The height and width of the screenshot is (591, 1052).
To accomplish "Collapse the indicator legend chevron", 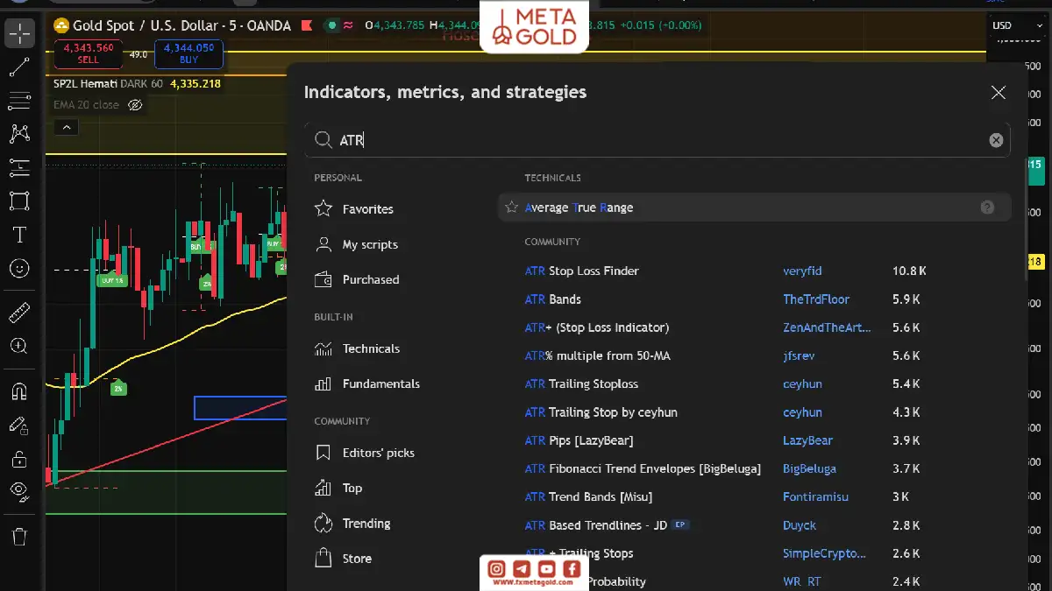I will tap(67, 128).
